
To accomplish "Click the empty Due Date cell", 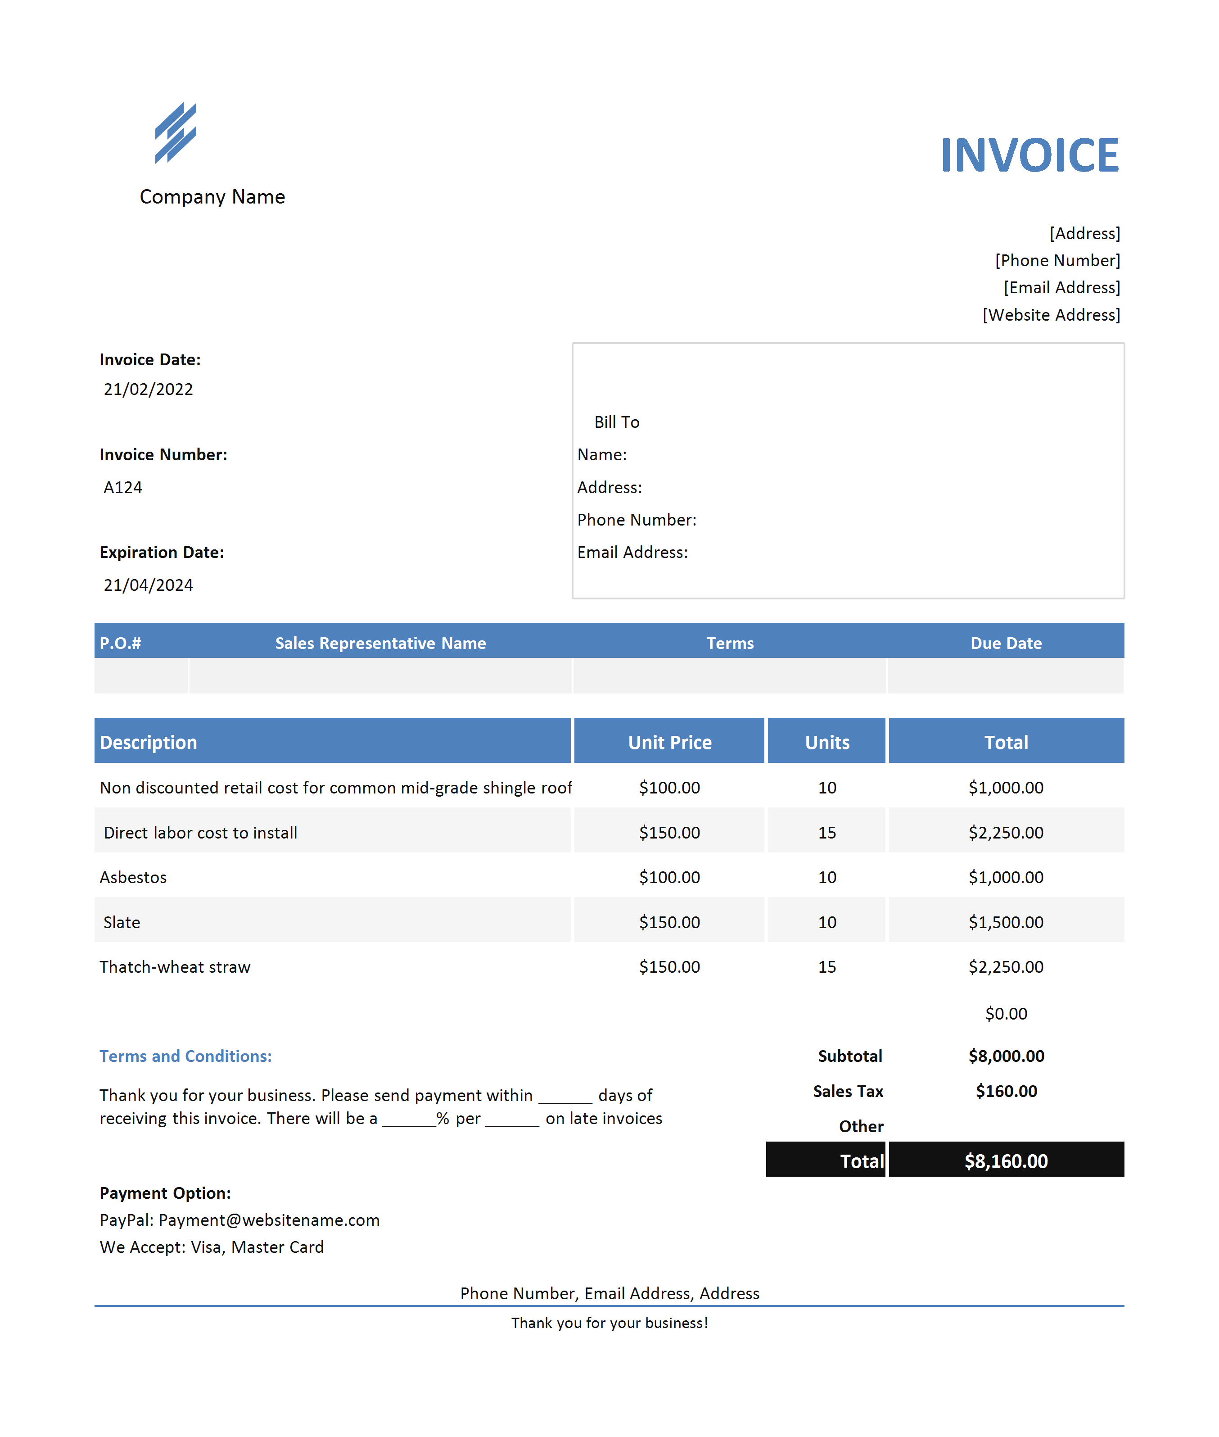I will 1006,676.
